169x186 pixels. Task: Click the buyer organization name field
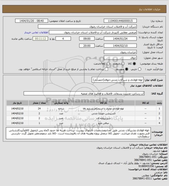coord(87,26)
